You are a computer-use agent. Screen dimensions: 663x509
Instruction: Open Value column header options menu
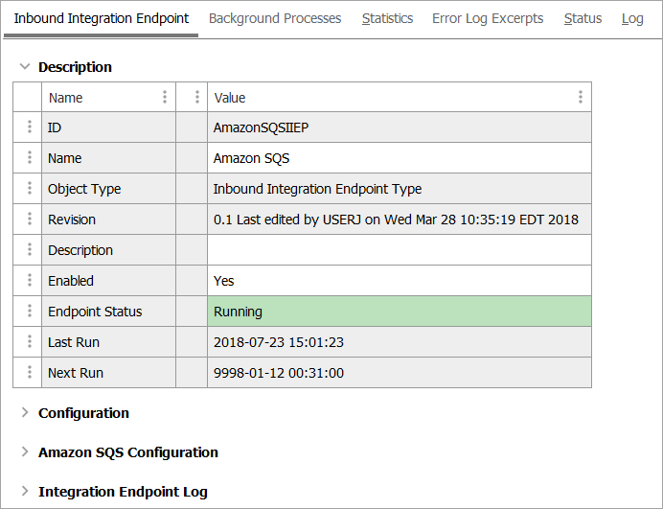coord(581,97)
